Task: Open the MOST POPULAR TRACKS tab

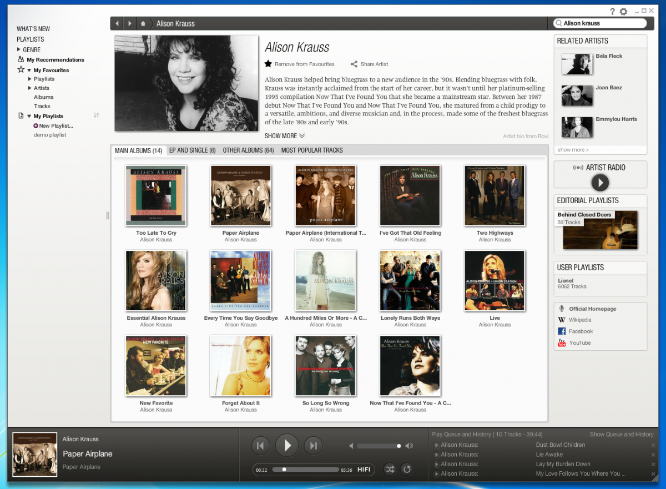Action: point(312,150)
